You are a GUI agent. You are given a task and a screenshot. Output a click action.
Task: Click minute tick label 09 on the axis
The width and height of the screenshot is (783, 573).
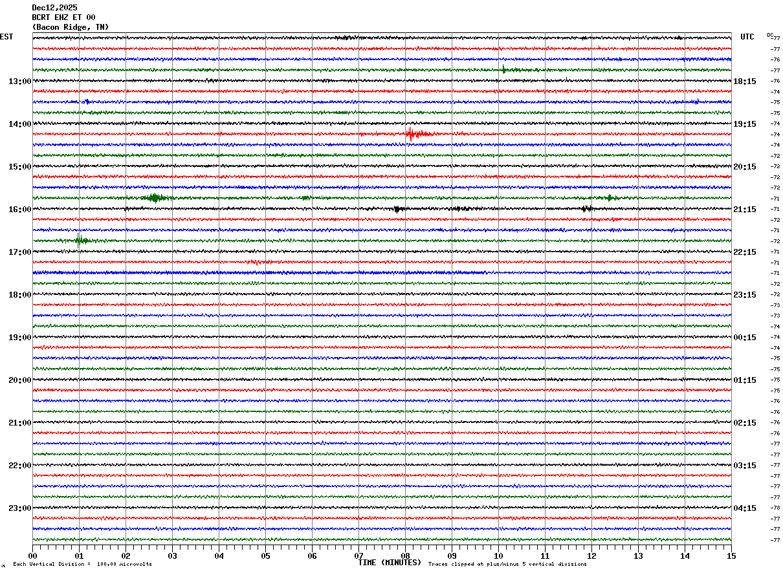(x=452, y=556)
